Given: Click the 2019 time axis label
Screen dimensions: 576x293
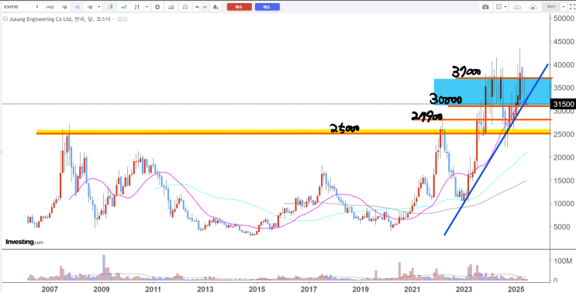Looking at the screenshot, I should click(x=361, y=288).
